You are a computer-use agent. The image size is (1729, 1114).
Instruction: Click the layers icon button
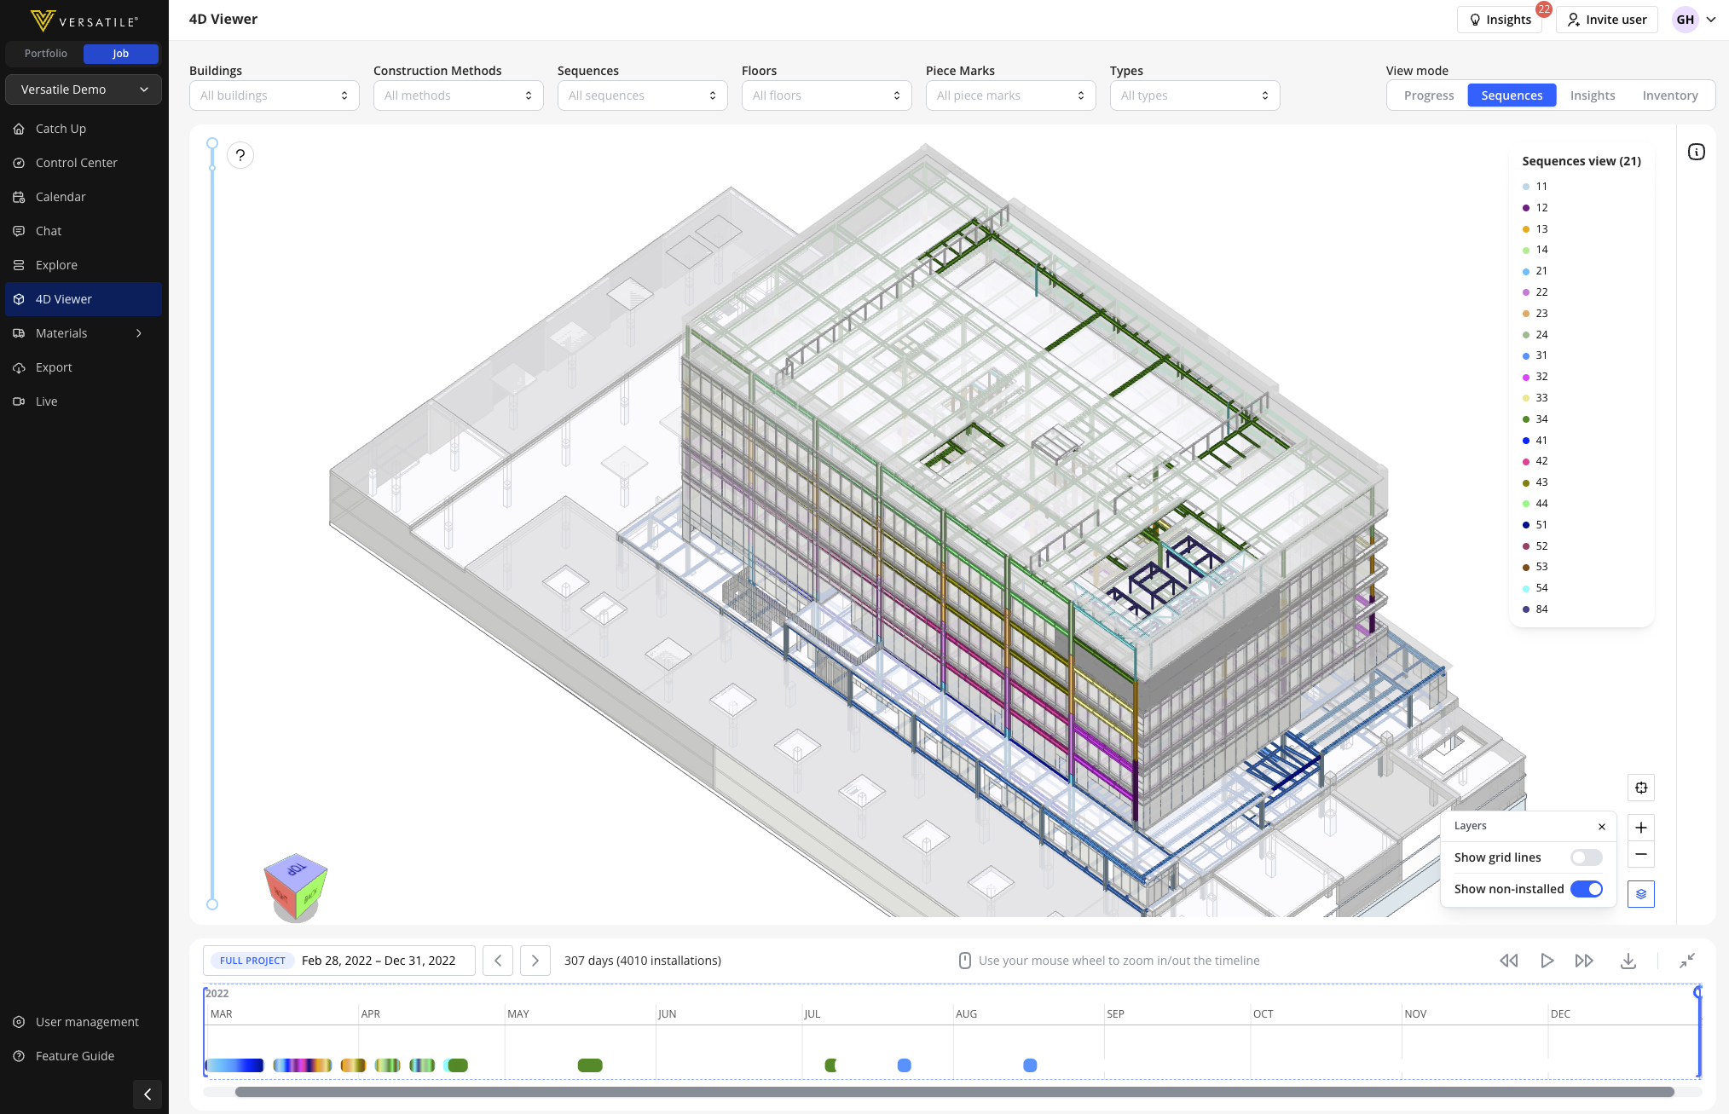tap(1640, 894)
